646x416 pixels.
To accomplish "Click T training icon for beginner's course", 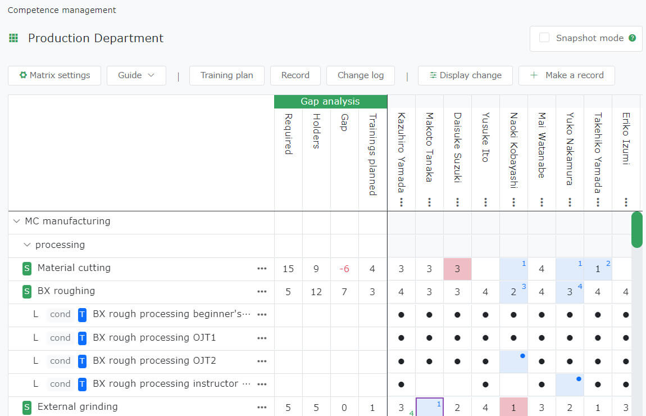I will click(83, 315).
